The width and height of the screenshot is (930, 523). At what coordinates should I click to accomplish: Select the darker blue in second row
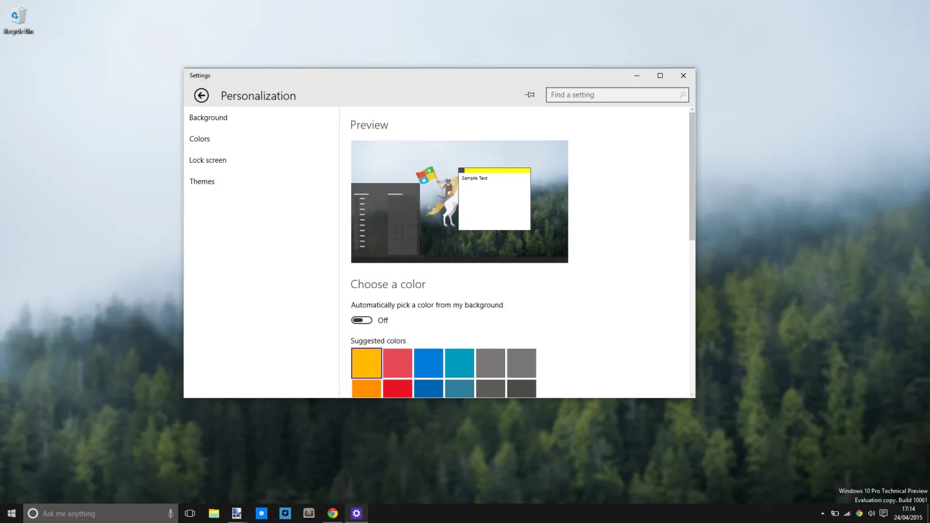428,389
